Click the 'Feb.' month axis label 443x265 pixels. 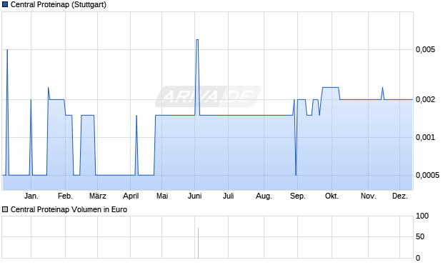click(65, 196)
